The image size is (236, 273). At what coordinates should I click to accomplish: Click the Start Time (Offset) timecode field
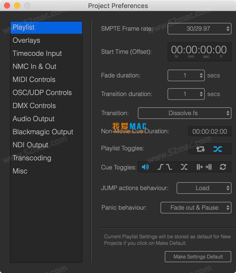(200, 52)
